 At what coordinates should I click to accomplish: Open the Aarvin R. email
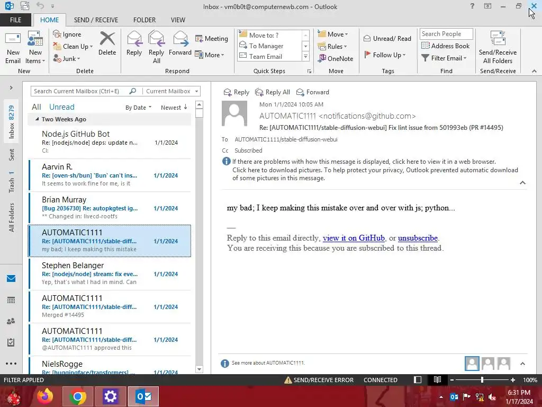tap(109, 175)
